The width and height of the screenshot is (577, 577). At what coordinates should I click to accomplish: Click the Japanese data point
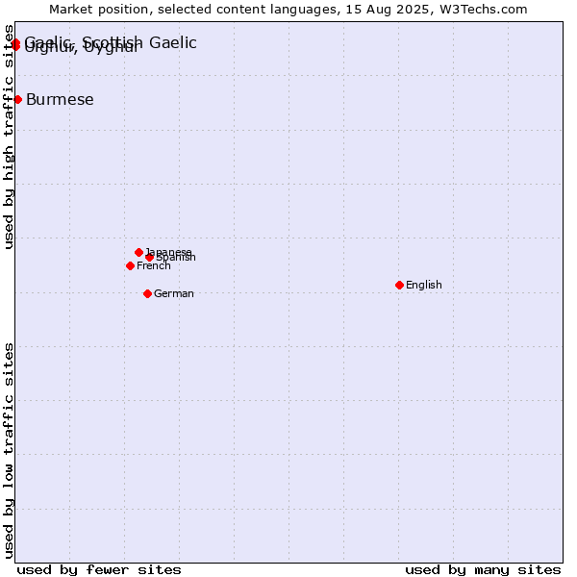click(138, 252)
